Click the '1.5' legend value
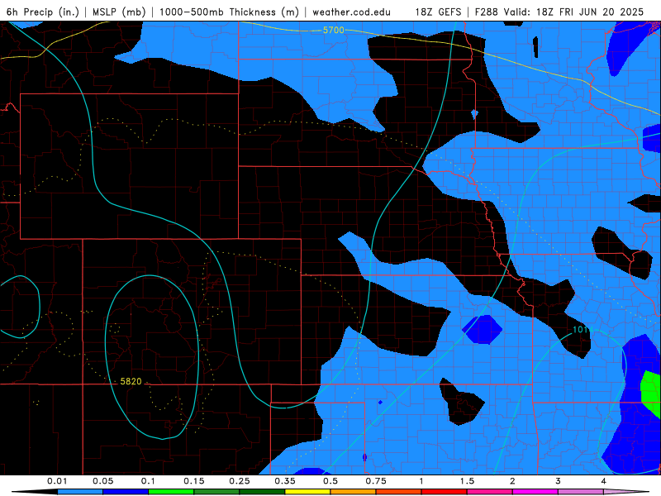Viewport: 661px width, 496px height. [467, 481]
